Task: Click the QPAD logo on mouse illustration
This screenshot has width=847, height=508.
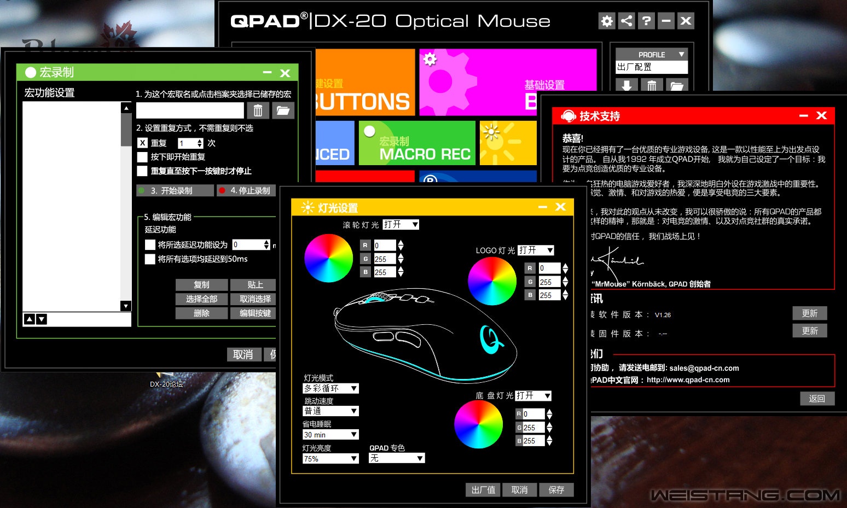Action: (491, 339)
